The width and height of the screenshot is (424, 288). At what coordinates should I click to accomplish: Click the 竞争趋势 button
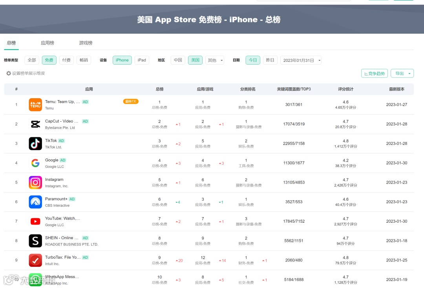tap(375, 73)
